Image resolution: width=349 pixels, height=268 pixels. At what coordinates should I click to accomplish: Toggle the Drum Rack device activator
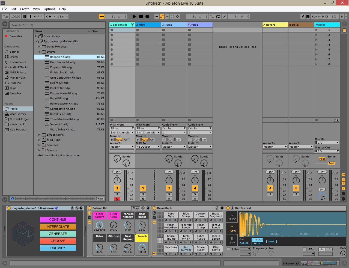click(154, 208)
